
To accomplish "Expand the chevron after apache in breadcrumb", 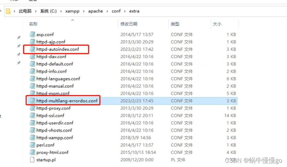I will click(107, 11).
